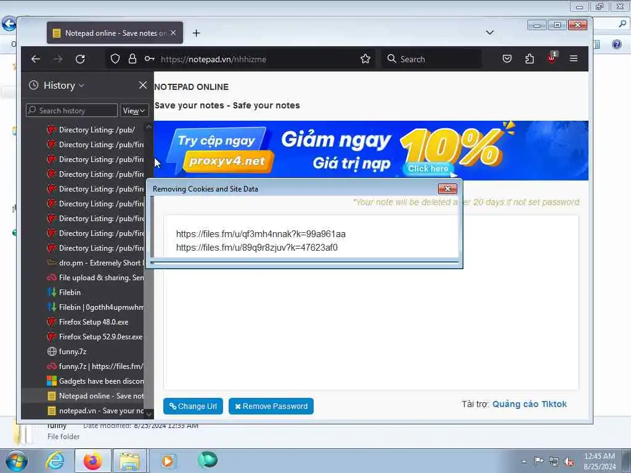The height and width of the screenshot is (473, 631).
Task: Click the site security padlock icon
Action: pos(132,59)
